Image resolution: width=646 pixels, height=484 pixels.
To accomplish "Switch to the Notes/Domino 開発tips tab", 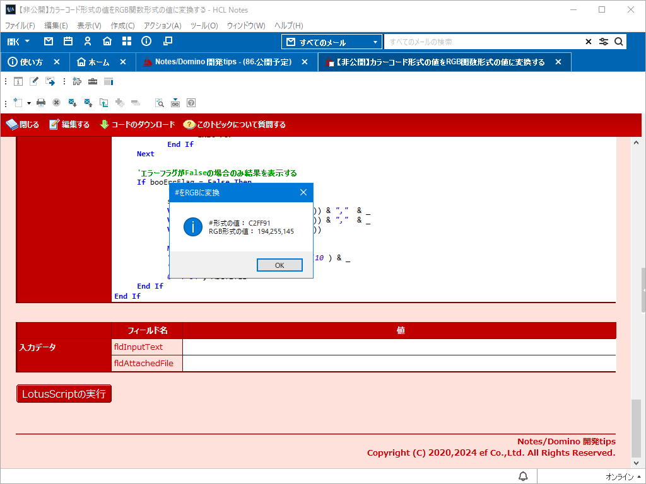I will [223, 62].
